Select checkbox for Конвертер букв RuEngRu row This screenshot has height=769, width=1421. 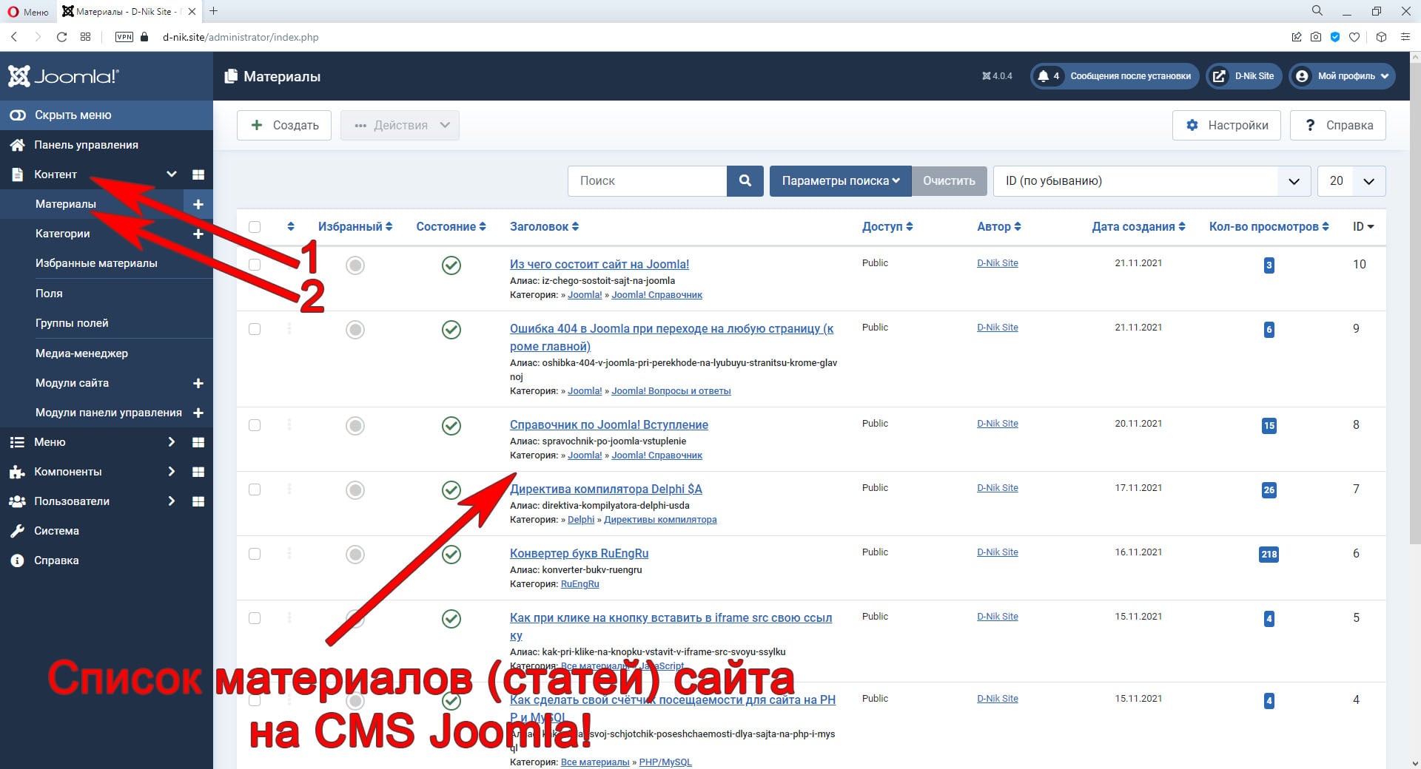(255, 554)
